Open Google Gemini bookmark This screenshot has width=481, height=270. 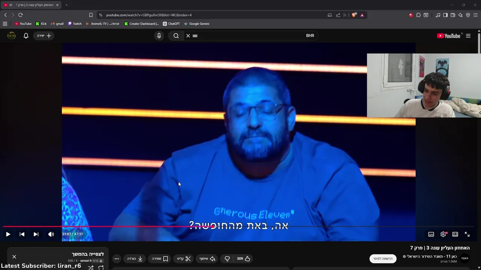pos(196,24)
